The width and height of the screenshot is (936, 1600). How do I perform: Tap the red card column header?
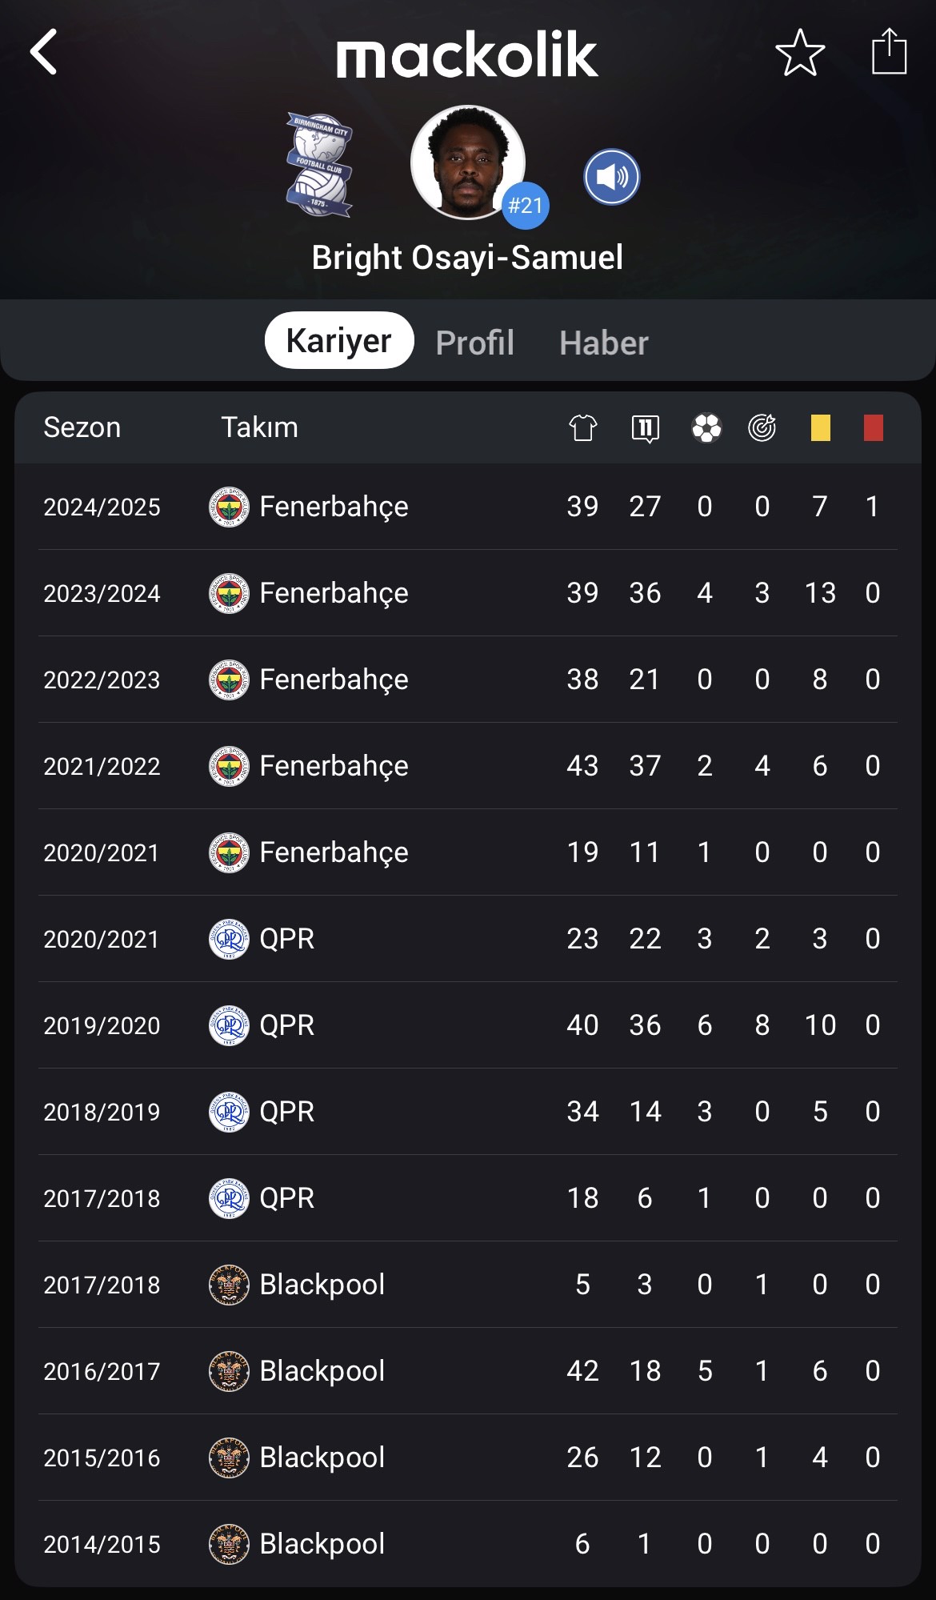(874, 427)
